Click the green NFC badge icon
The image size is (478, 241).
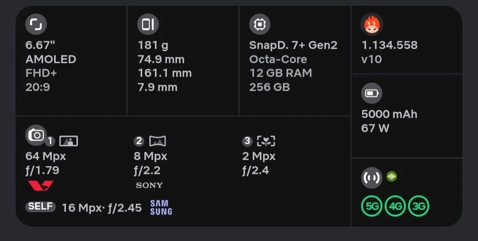(x=392, y=176)
